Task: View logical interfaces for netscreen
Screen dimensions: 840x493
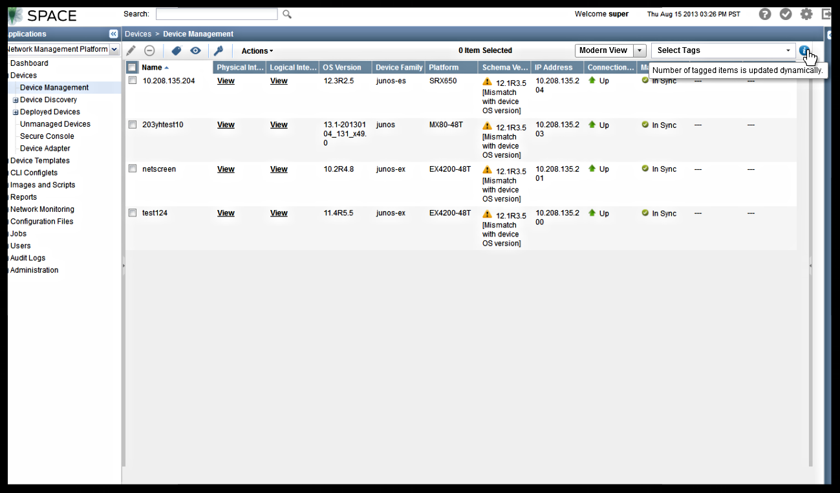Action: point(279,169)
